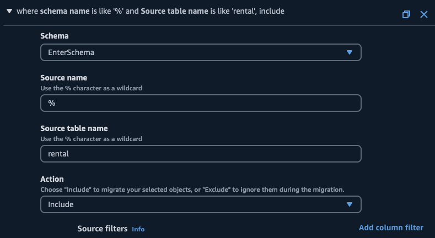Click the rule summary header text
This screenshot has height=238, width=435.
point(151,11)
